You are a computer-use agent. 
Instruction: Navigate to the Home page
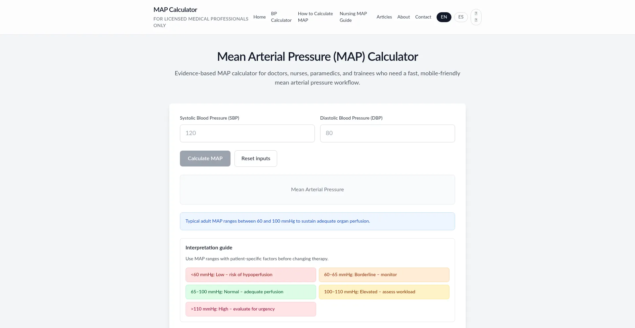point(259,17)
